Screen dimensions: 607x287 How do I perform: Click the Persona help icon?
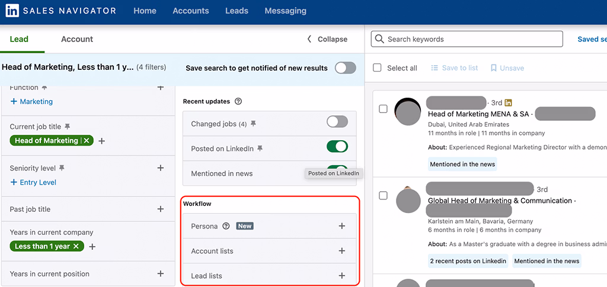click(x=226, y=226)
